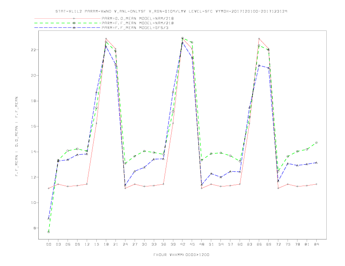Click the x-axis title FHOUR VHHMM:0000>1200
This screenshot has height=266, width=345.
point(181,255)
